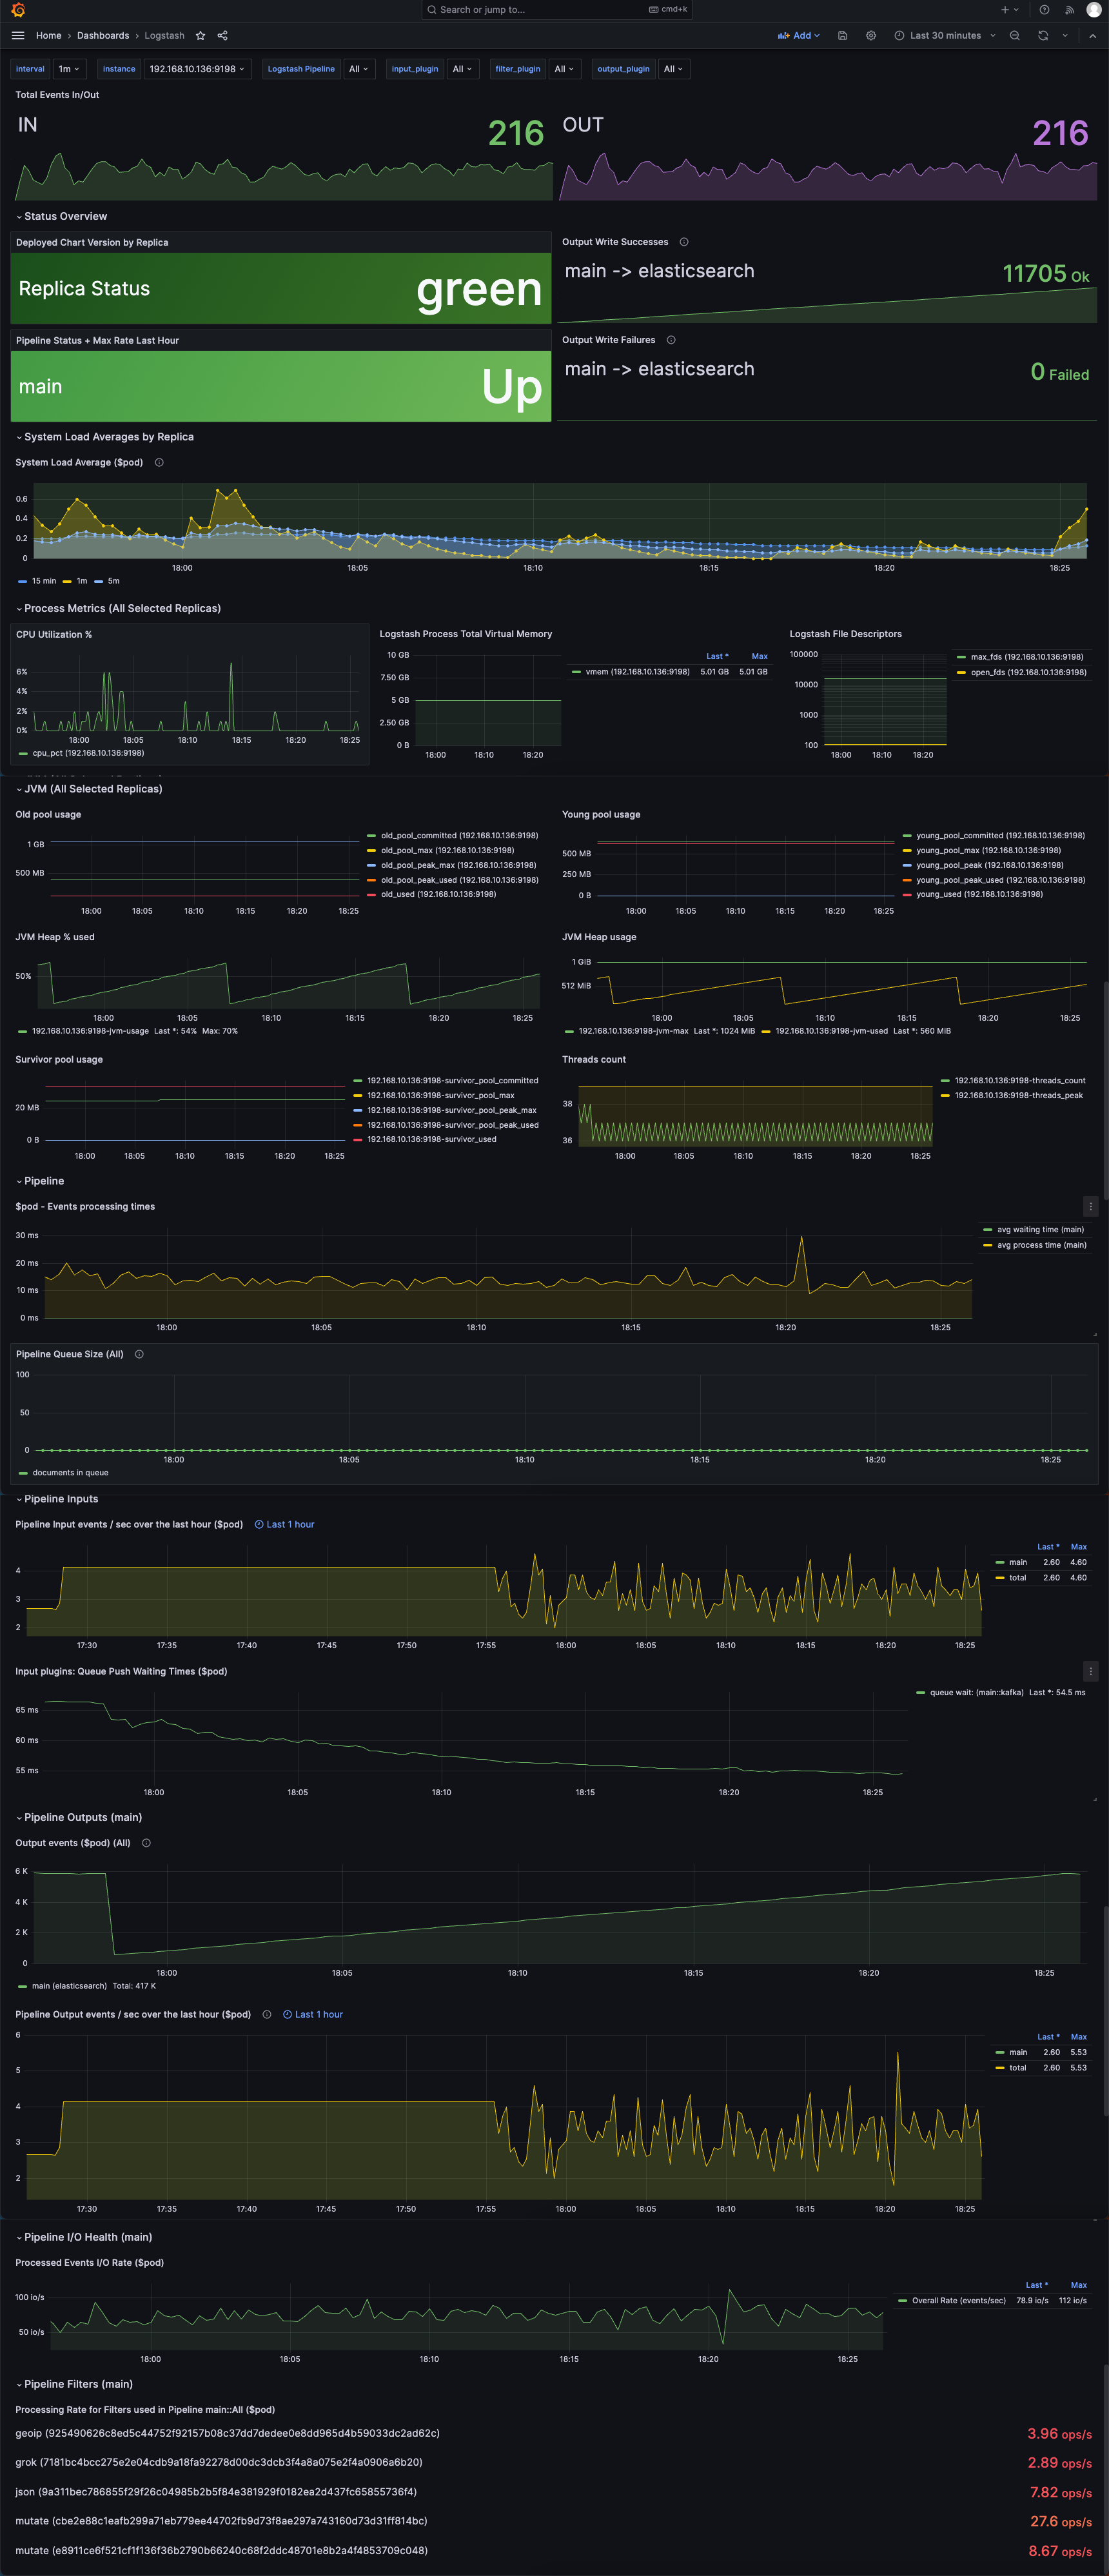Show info for Output Write Failures
The width and height of the screenshot is (1109, 2576).
671,340
